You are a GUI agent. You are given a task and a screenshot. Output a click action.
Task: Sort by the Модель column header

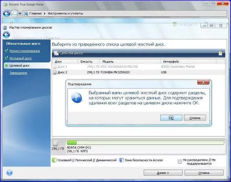click(130, 61)
